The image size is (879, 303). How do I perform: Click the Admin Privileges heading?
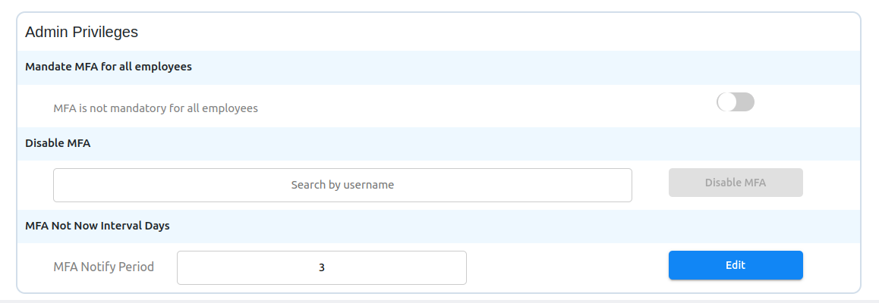click(x=81, y=32)
